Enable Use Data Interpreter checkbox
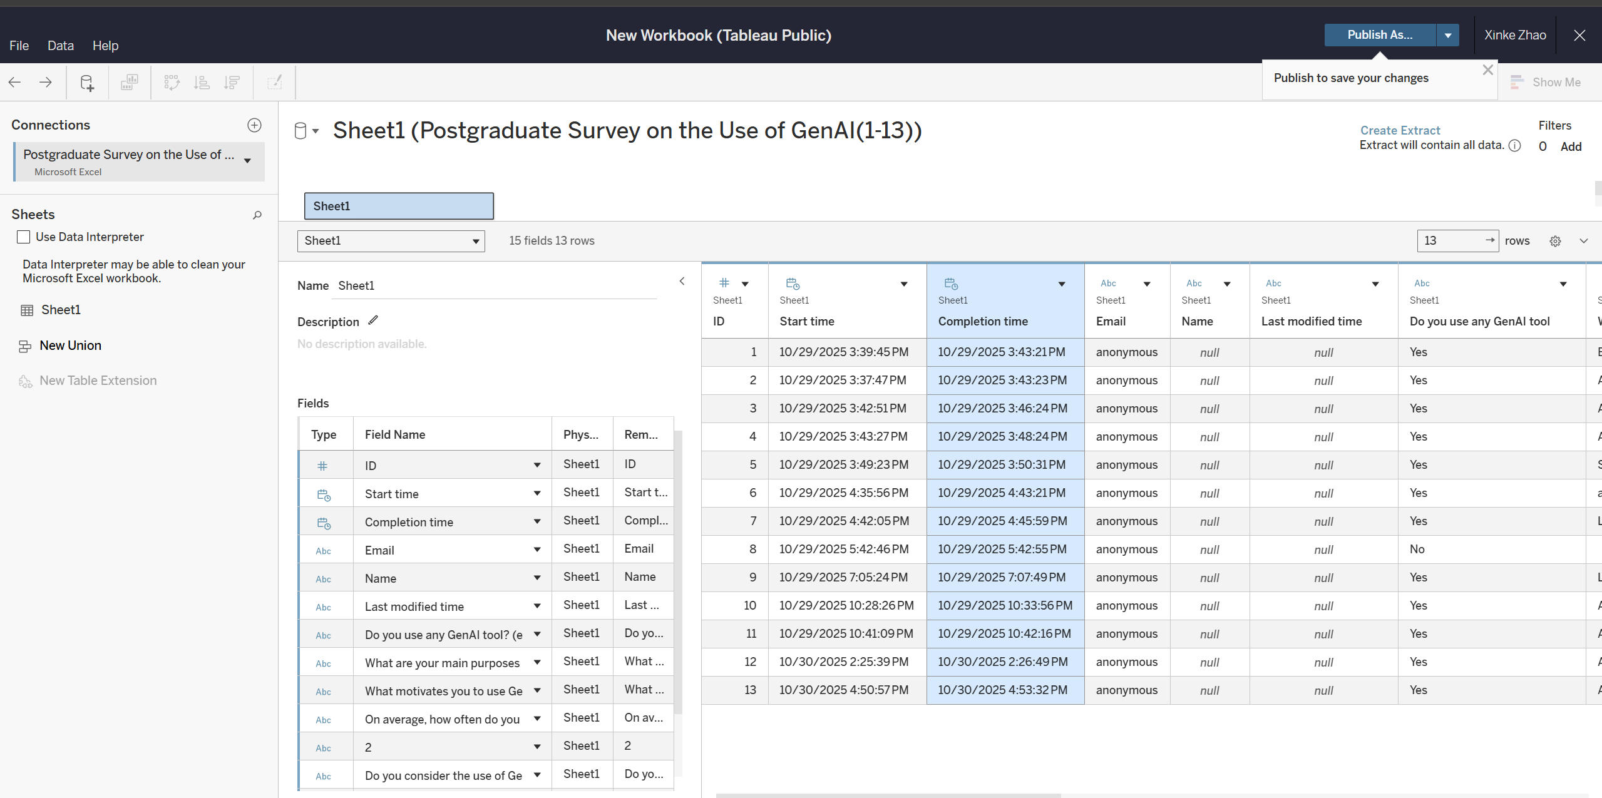The width and height of the screenshot is (1602, 798). click(24, 237)
